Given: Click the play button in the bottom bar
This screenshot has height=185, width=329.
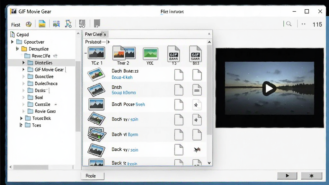Looking at the screenshot, I should 287,176.
